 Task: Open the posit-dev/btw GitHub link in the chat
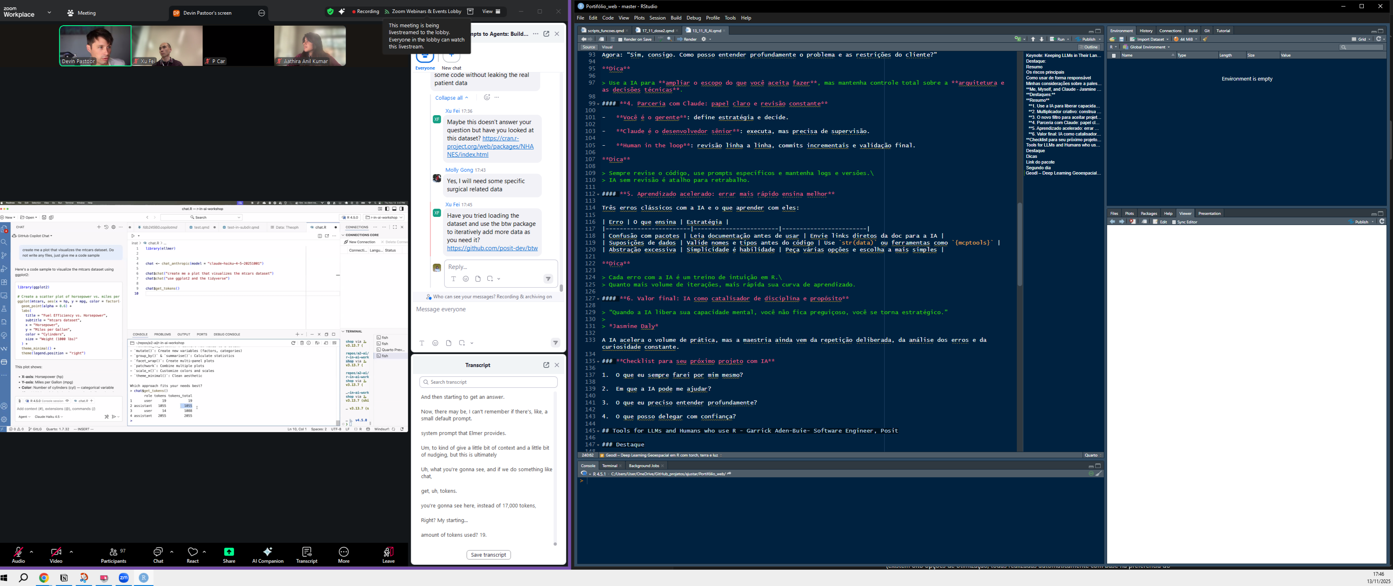pyautogui.click(x=492, y=248)
